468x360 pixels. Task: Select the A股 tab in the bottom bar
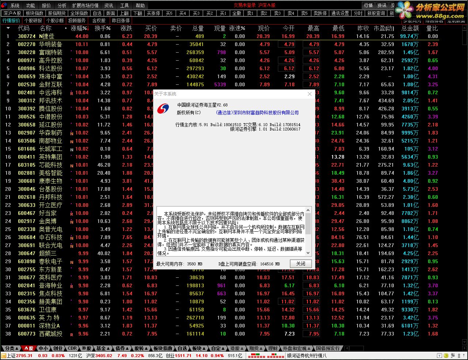[x=29, y=348]
